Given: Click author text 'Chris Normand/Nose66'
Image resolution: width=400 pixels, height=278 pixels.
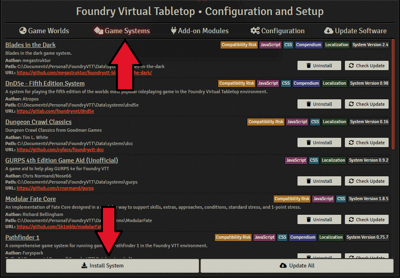Looking at the screenshot, I should [x=47, y=176].
